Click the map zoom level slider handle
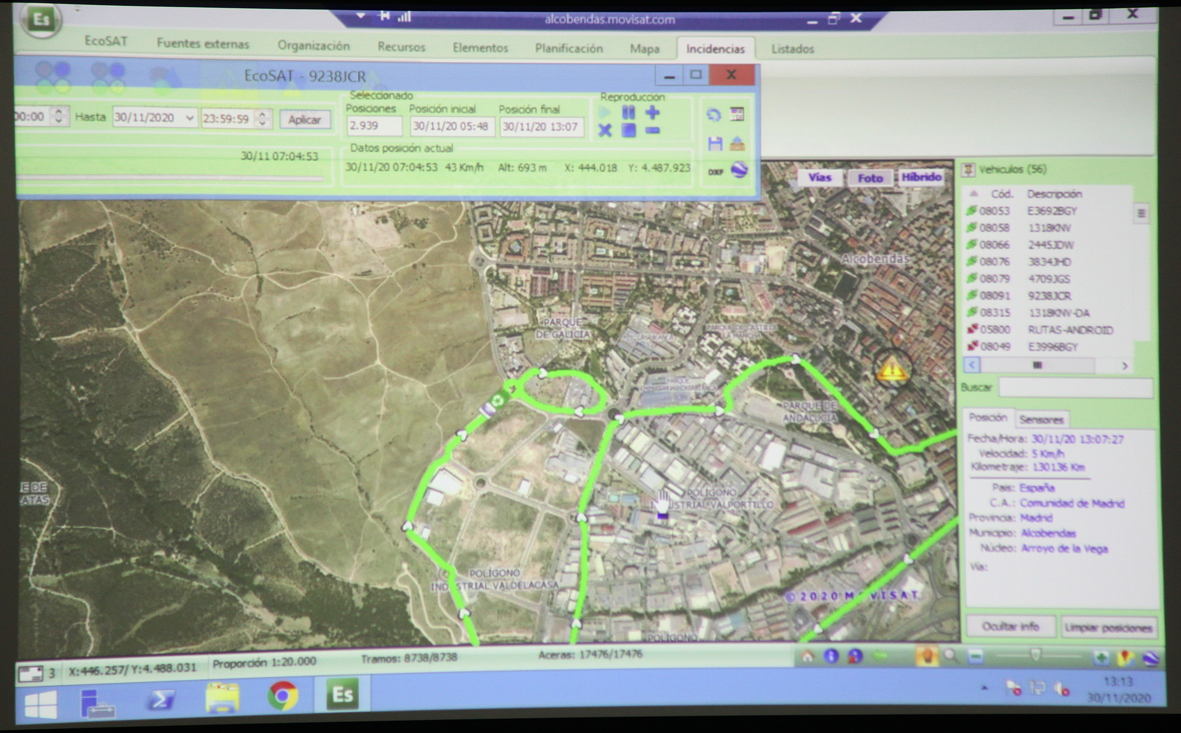Screen dimensions: 1181x733 [1035, 655]
